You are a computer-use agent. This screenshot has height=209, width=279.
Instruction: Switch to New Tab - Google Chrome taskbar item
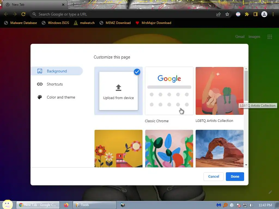pos(38,205)
